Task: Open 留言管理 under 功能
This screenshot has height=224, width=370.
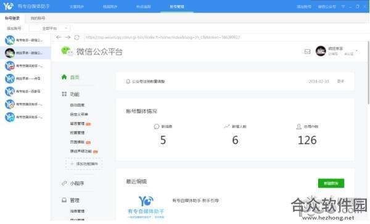Action: pyautogui.click(x=77, y=124)
